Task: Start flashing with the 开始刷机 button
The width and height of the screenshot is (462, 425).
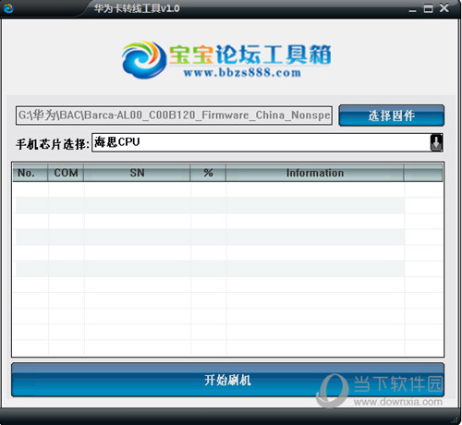Action: click(x=227, y=380)
